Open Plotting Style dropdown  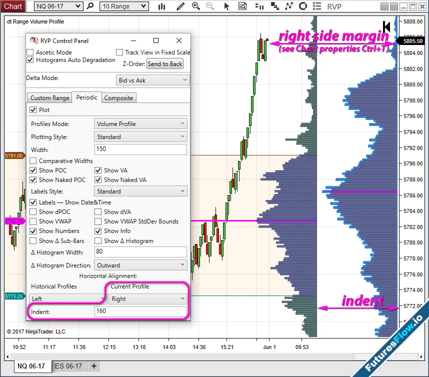click(x=140, y=137)
